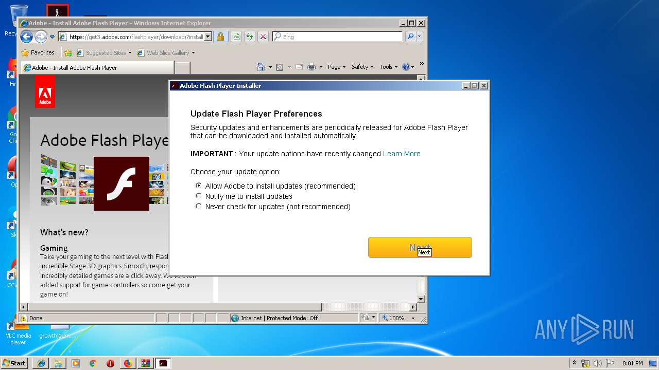Click the page scrollbar down arrow

pyautogui.click(x=421, y=299)
